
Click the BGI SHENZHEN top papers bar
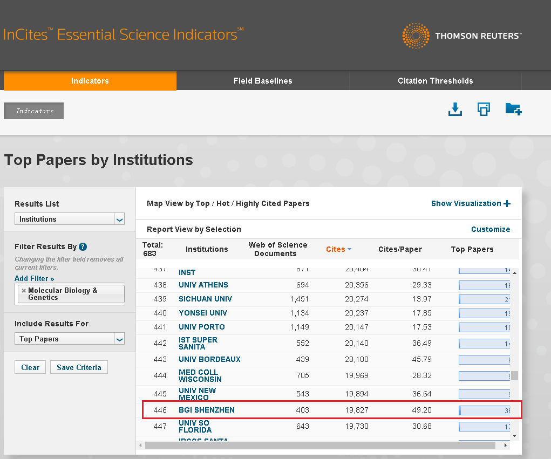484,410
